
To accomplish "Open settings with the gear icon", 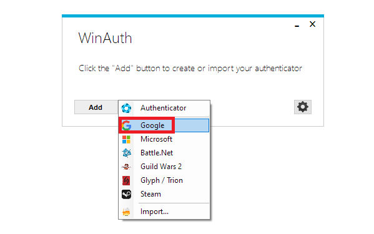I will pyautogui.click(x=303, y=107).
